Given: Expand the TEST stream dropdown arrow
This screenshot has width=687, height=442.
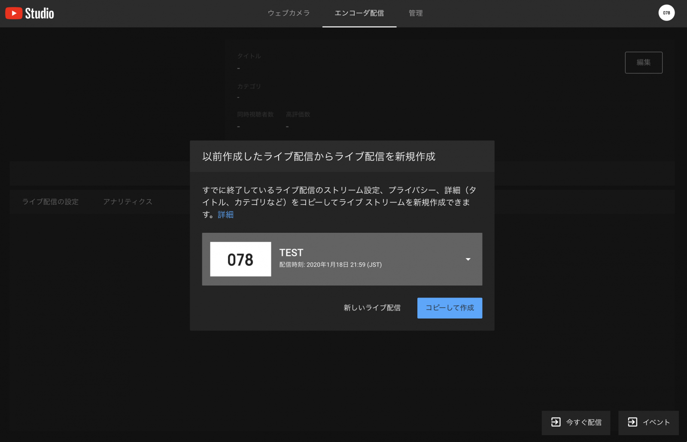Looking at the screenshot, I should click(x=468, y=259).
